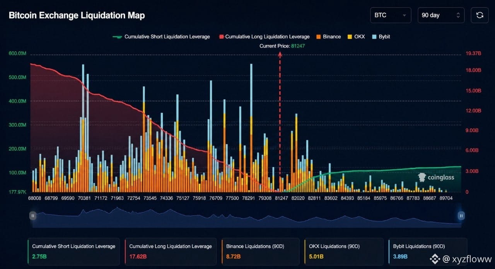Click the left range slider handle
Image resolution: width=495 pixels, height=269 pixels.
tap(33, 216)
